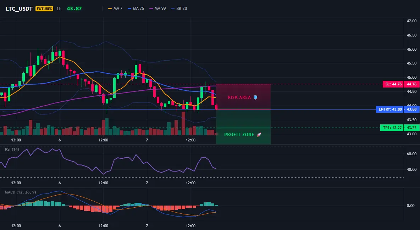Toggle the MA 7 legend entry

point(115,9)
